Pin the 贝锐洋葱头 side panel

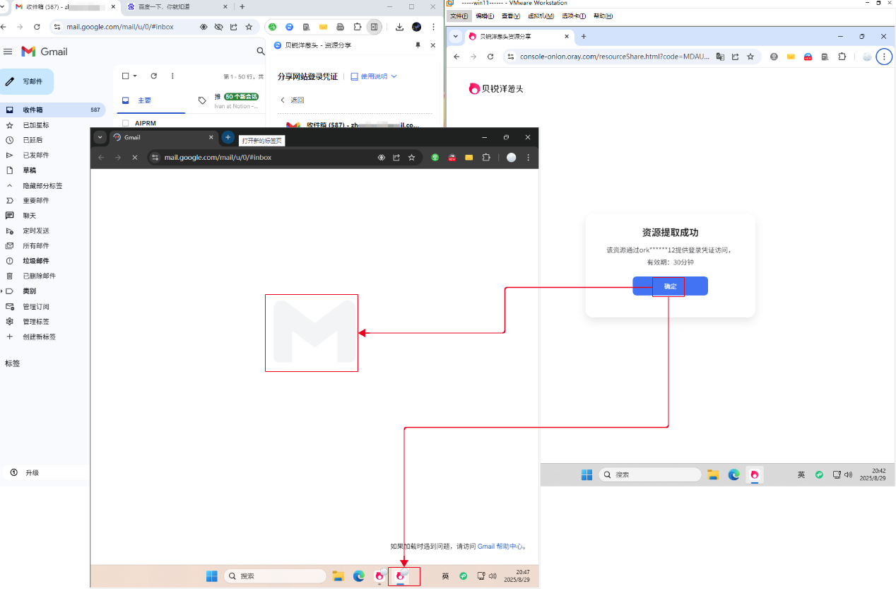click(418, 45)
